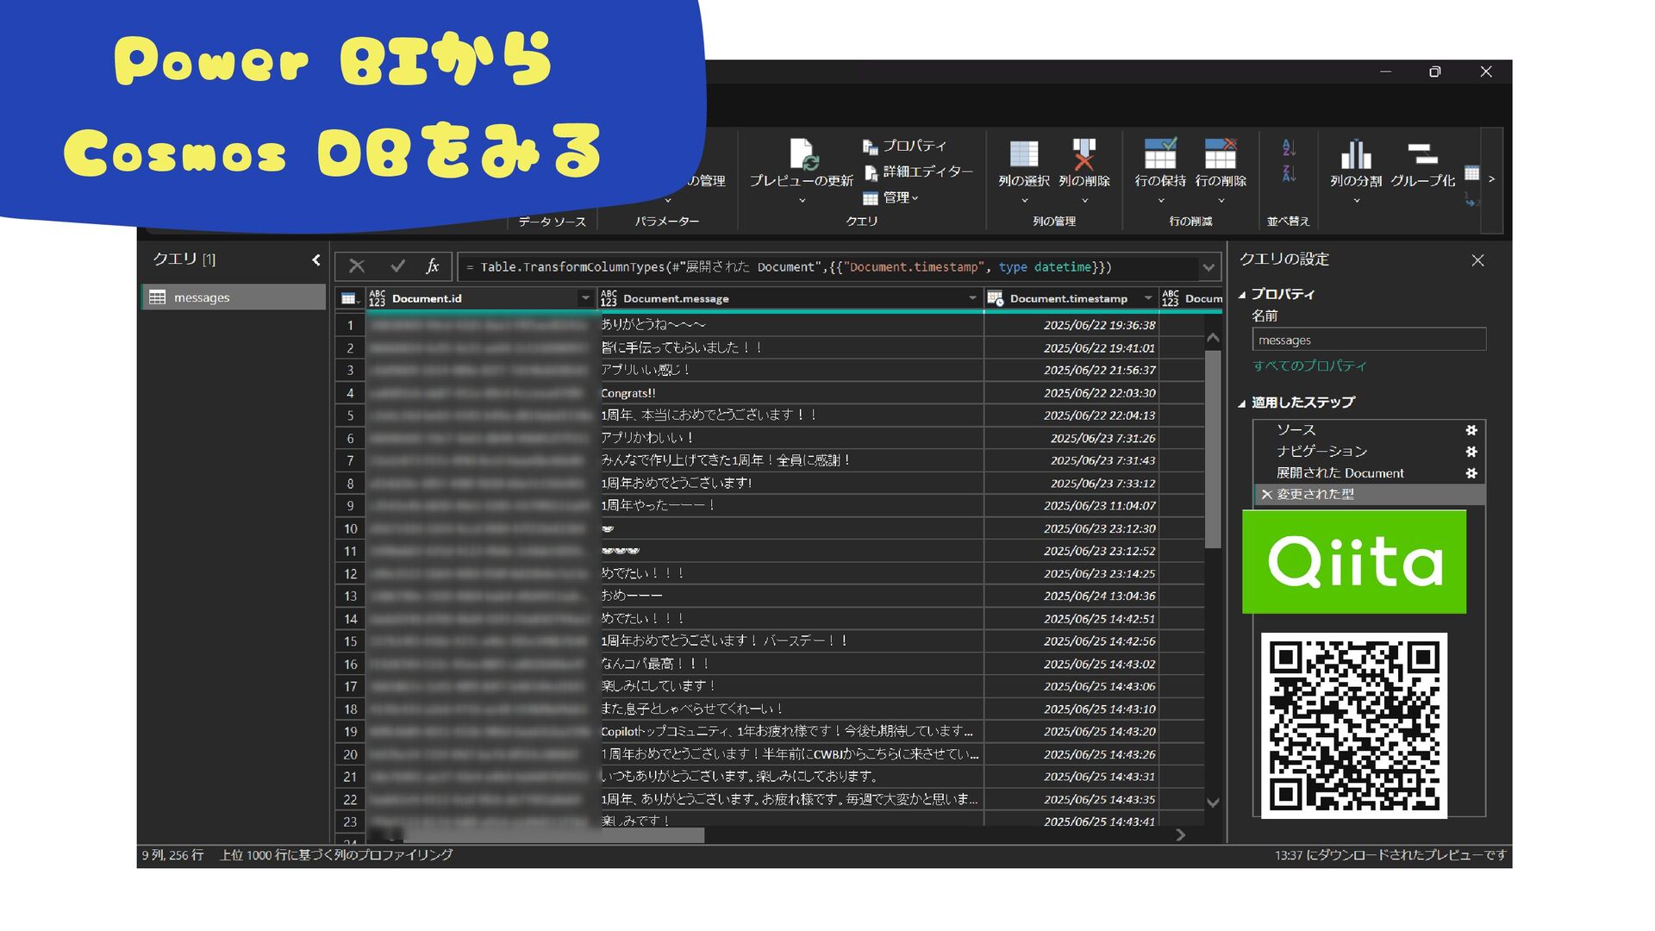Screen dimensions: 1655x931
Task: Open the 詳細エディター advanced editor
Action: pyautogui.click(x=918, y=172)
